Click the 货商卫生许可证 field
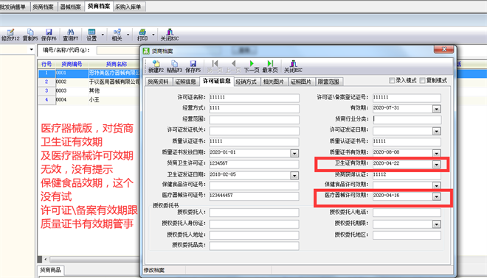Viewport: 487px width, 278px height. tap(254, 164)
